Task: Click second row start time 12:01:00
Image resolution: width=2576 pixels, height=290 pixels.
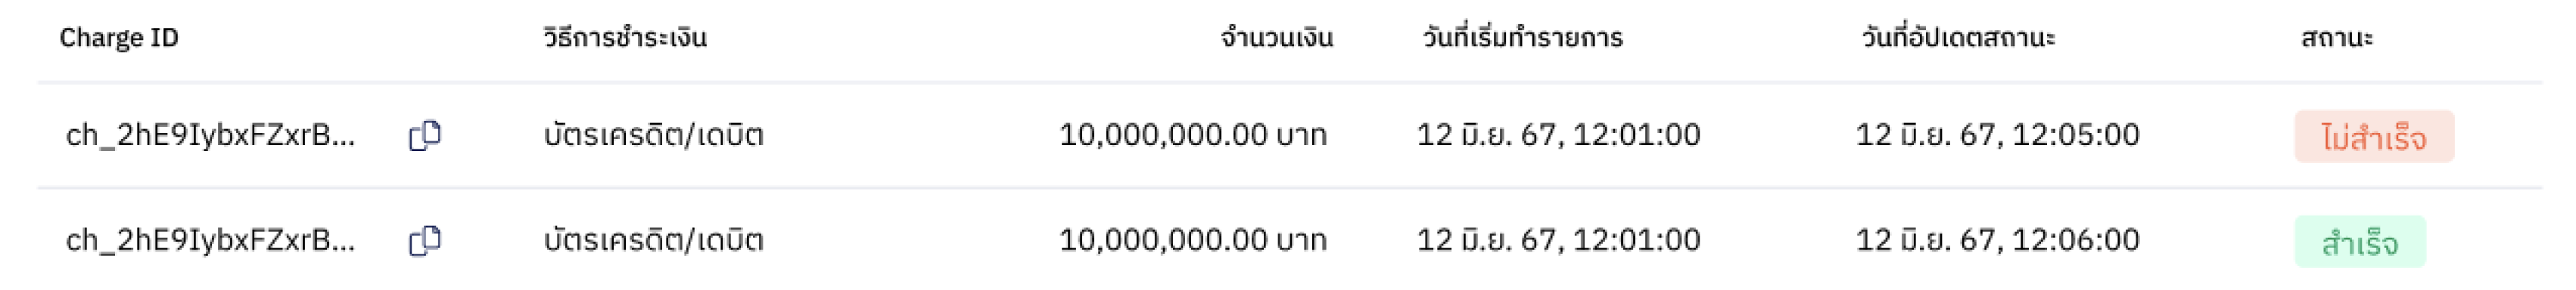Action: 1559,241
